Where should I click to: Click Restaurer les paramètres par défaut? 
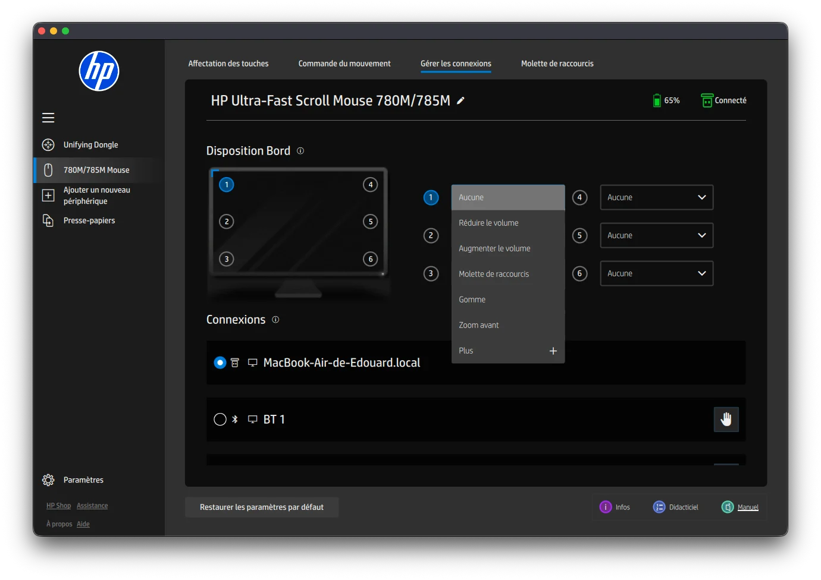point(262,507)
